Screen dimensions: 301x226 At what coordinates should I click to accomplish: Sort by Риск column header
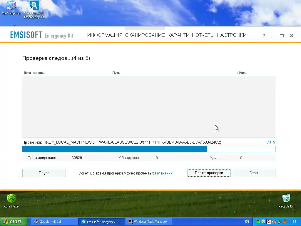click(243, 73)
